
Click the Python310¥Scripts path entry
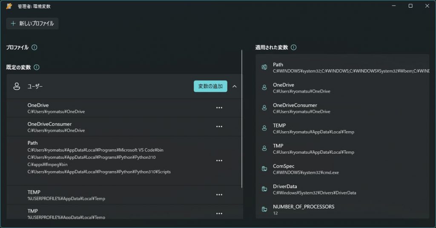point(99,172)
